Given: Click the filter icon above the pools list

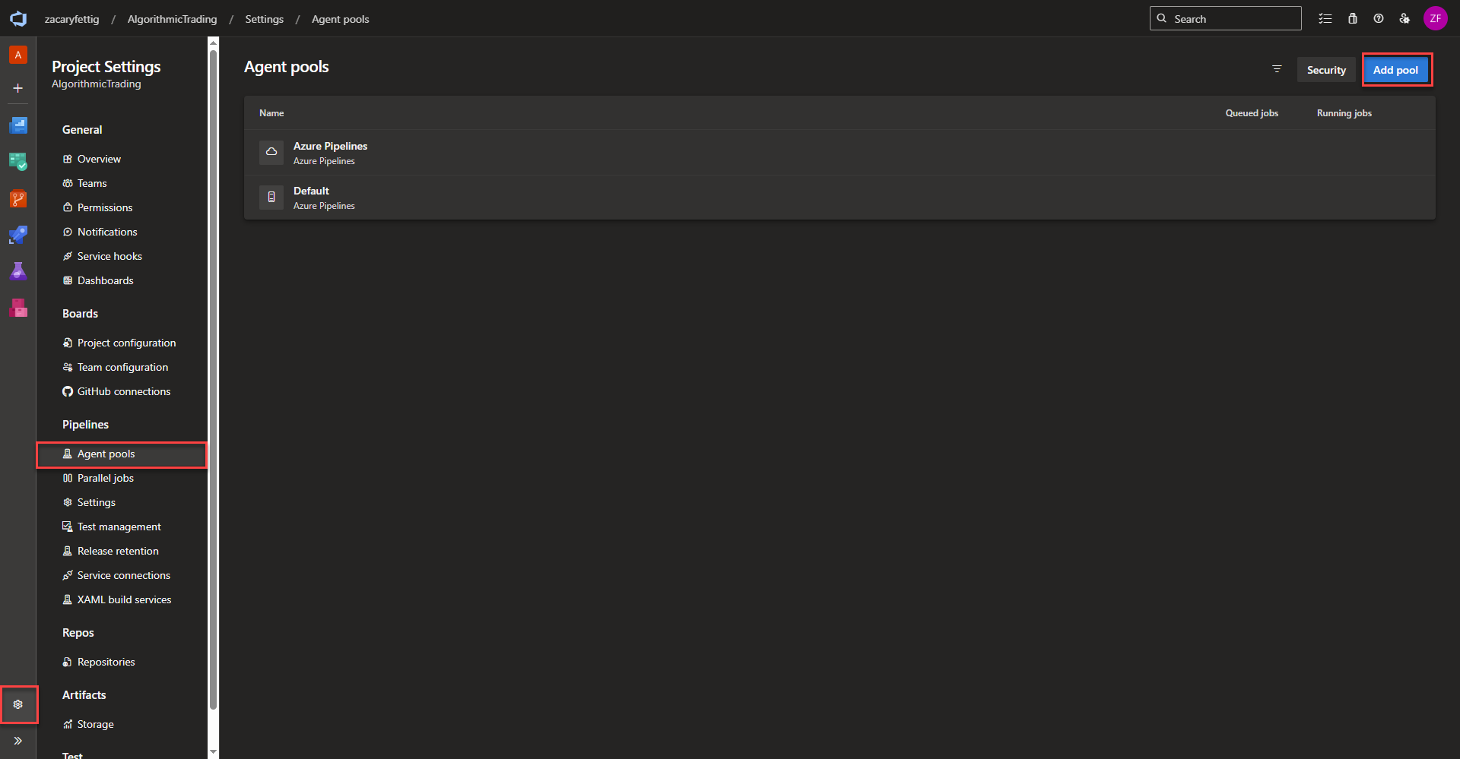Looking at the screenshot, I should point(1277,69).
